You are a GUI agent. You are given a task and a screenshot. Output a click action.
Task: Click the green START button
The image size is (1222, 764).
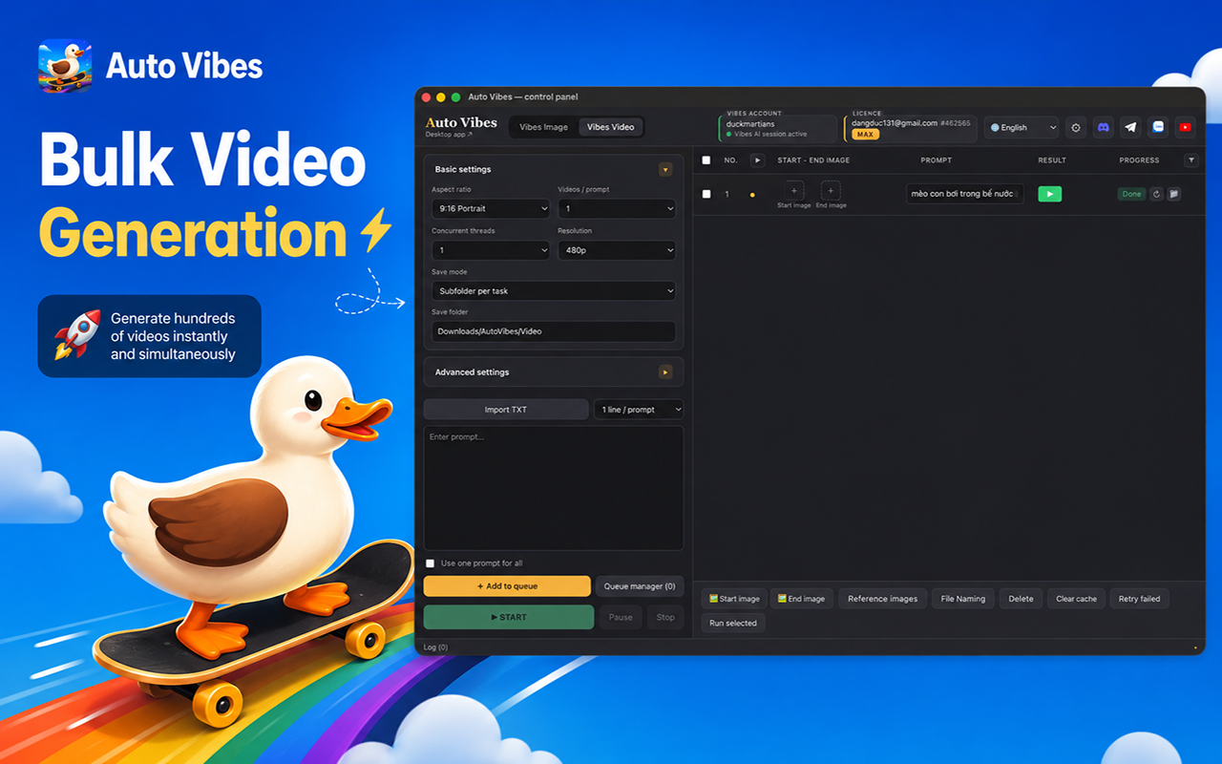point(509,617)
